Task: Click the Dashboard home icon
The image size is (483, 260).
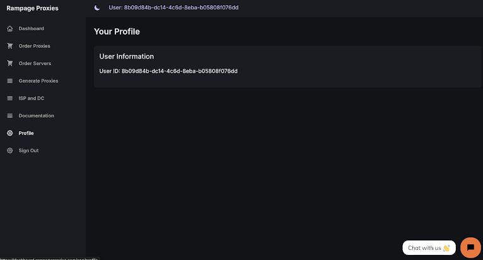Action: [x=9, y=29]
